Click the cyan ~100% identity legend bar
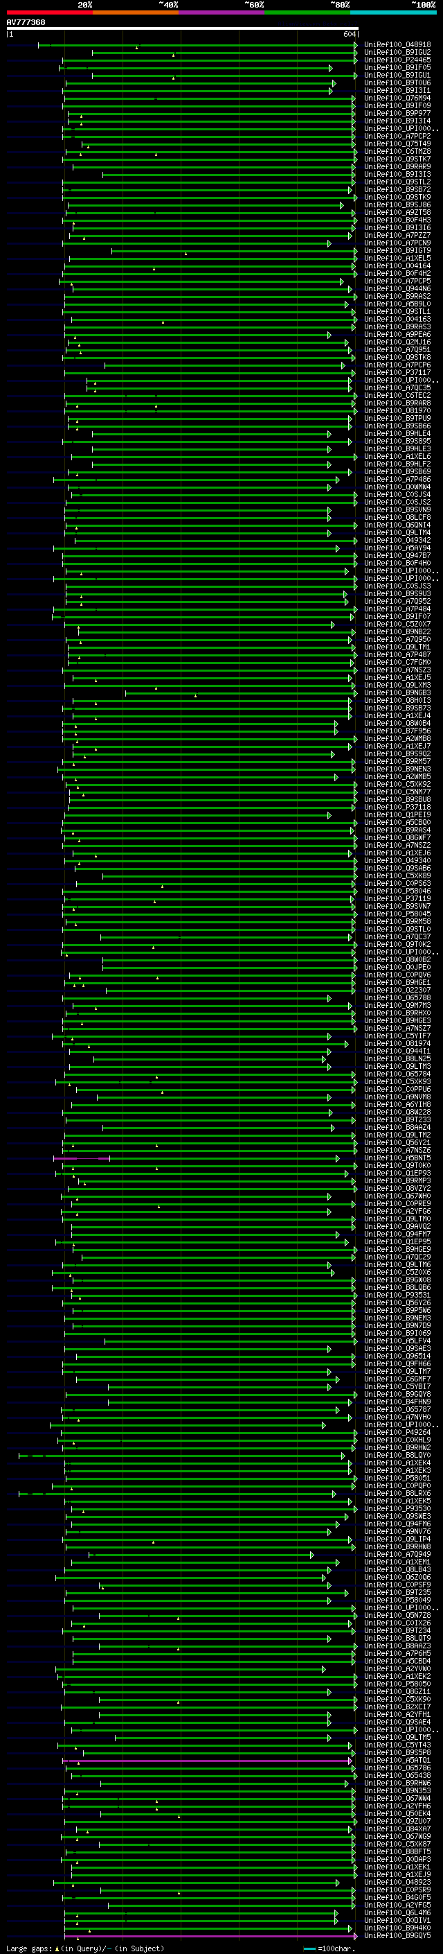 394,12
